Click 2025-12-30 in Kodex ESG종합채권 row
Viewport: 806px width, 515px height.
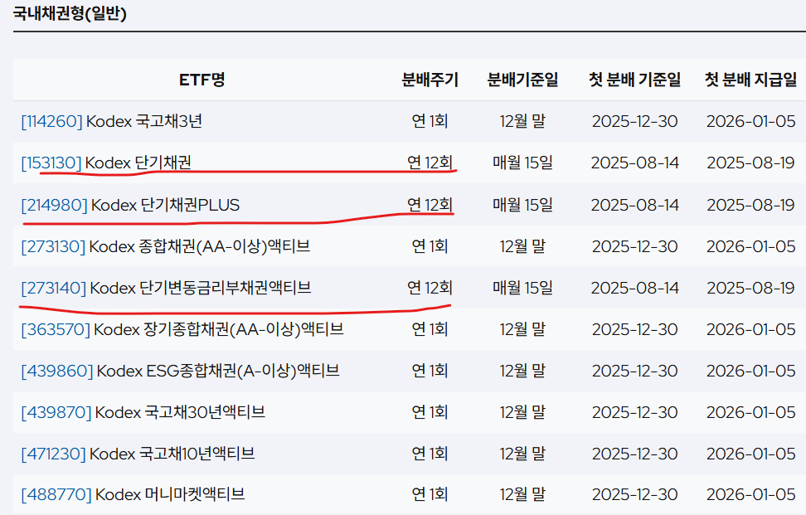[x=635, y=371]
